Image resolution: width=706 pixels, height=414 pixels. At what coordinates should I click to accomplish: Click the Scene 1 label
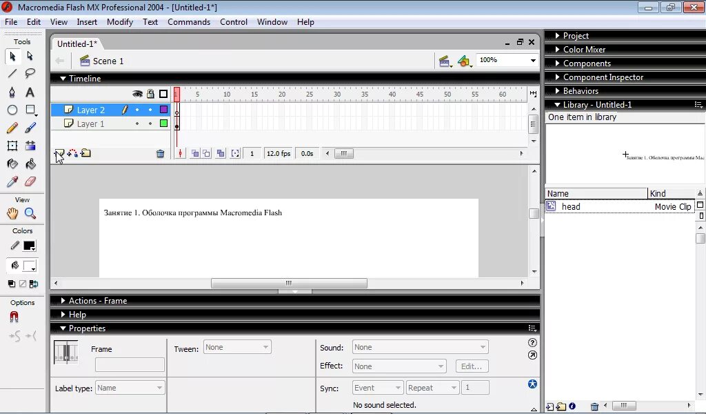(x=108, y=61)
